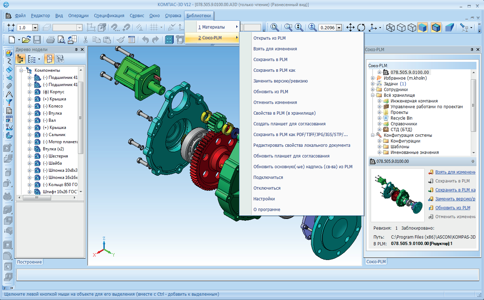Select the Surfaces tool icon
Viewport: 484px width, 300px height.
[x=9, y=70]
